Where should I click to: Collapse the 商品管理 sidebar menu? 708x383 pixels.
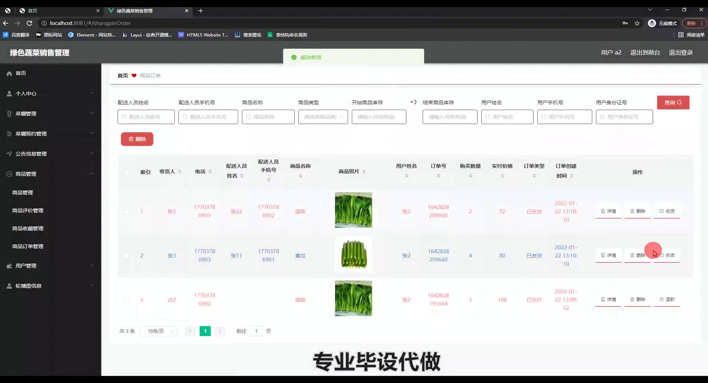(x=51, y=174)
